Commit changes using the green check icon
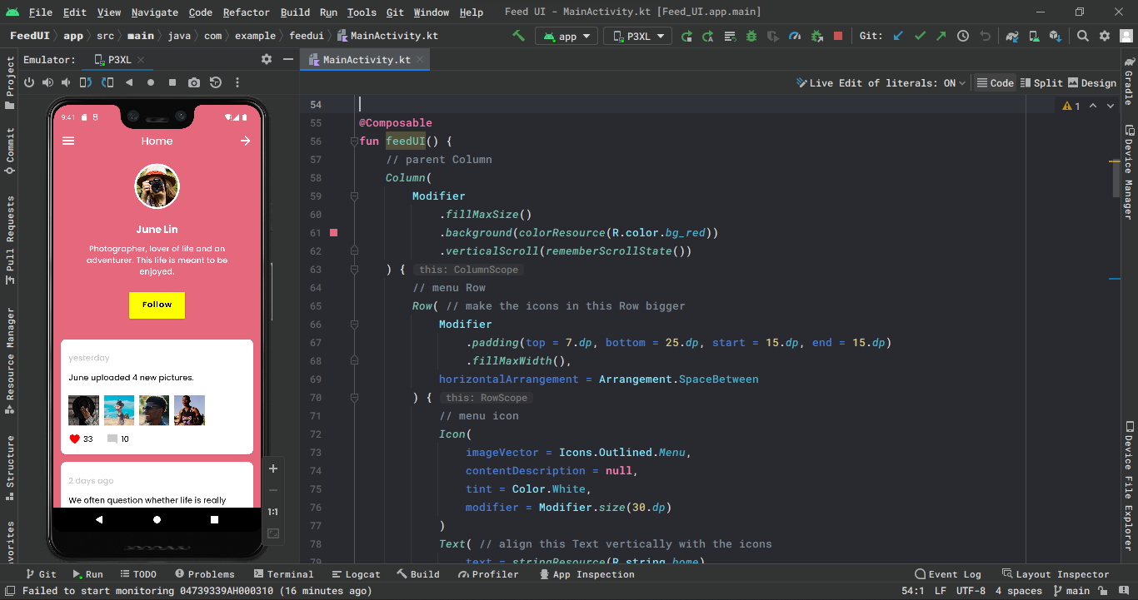The image size is (1138, 600). pos(921,36)
